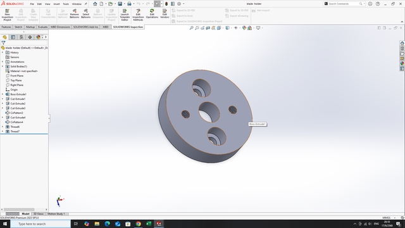Switch to the Sketch tab
This screenshot has height=228, width=405.
[18, 27]
